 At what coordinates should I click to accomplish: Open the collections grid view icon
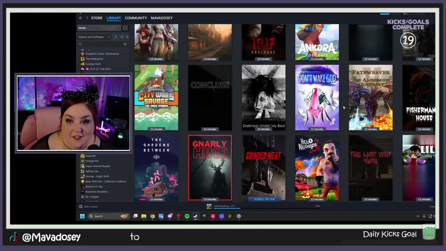(125, 28)
